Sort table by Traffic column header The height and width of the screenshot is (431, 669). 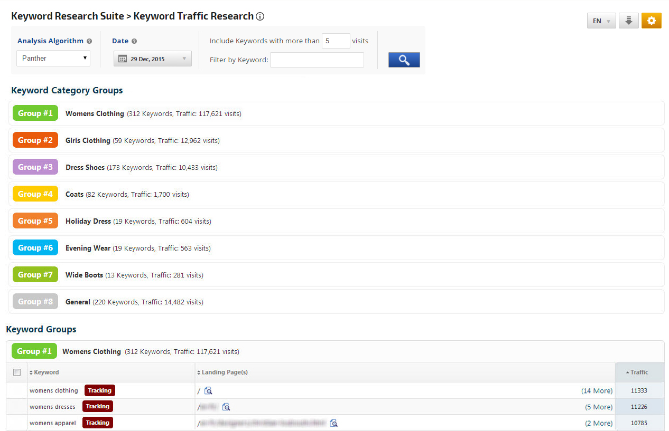coord(638,372)
